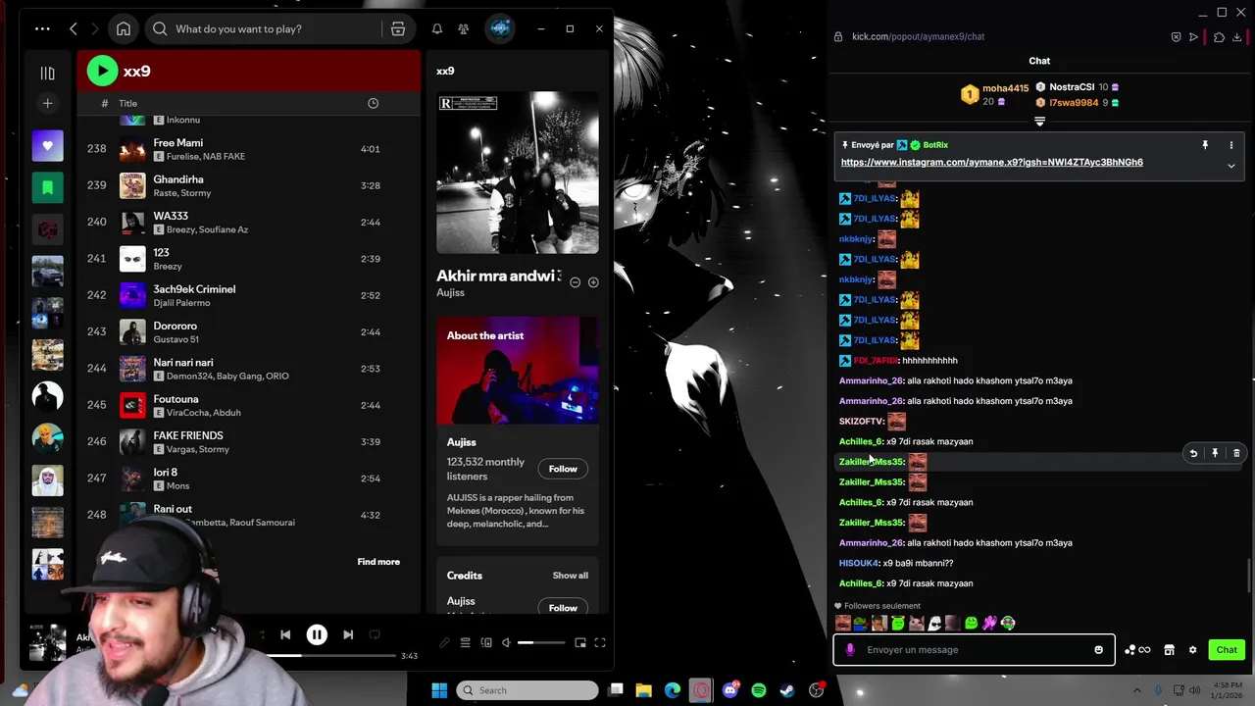The height and width of the screenshot is (706, 1255).
Task: Hide Akhir mra andwi from playlist
Action: [x=576, y=282]
